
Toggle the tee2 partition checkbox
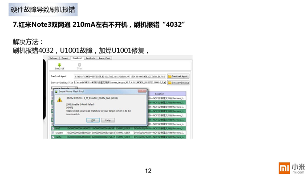click(53, 128)
